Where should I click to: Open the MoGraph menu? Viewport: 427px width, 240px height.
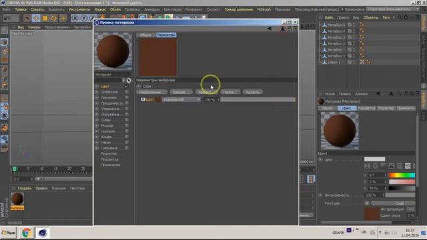coord(264,9)
